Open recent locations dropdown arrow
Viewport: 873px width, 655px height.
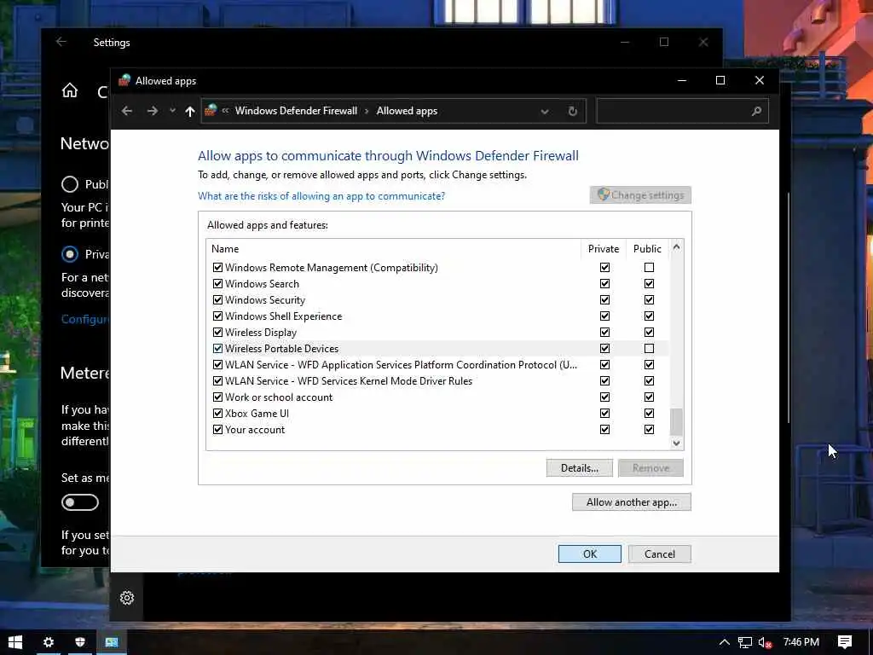coord(172,111)
